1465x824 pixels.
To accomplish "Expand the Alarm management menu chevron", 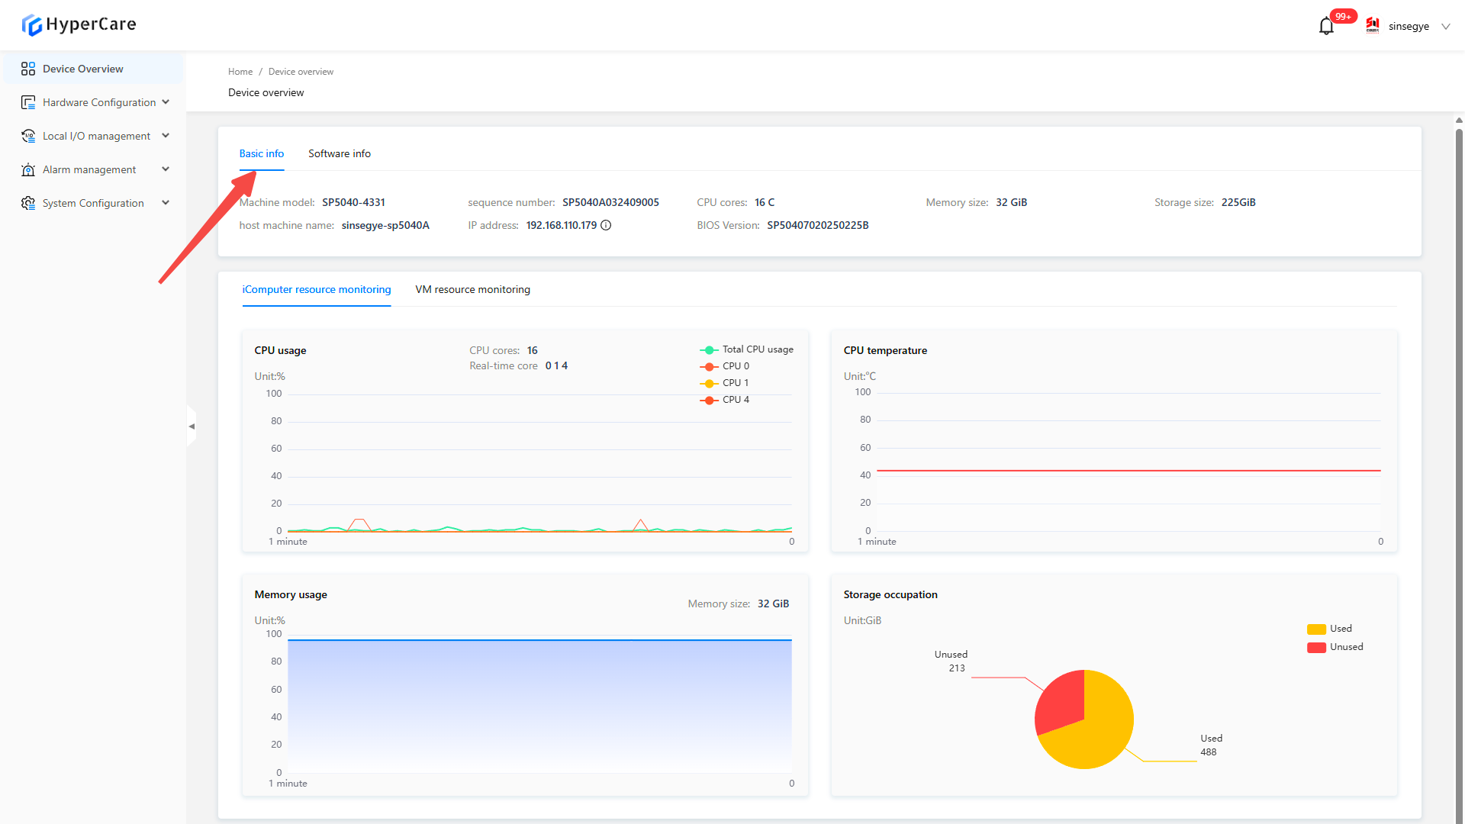I will click(x=166, y=169).
